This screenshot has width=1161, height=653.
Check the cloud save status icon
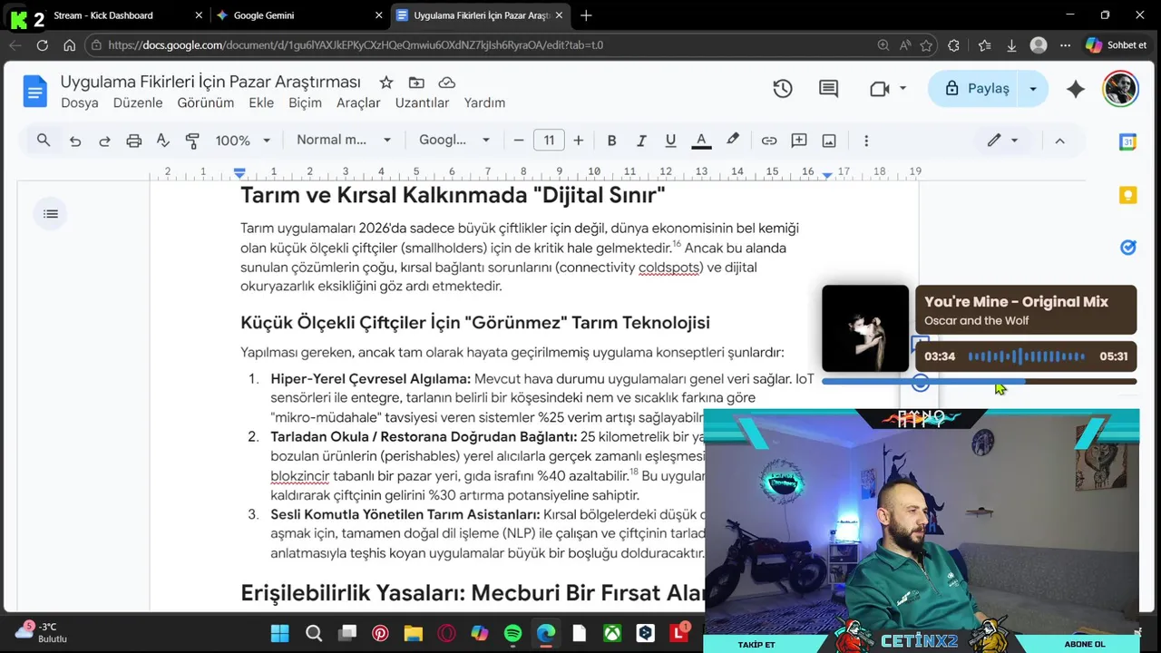(x=446, y=83)
